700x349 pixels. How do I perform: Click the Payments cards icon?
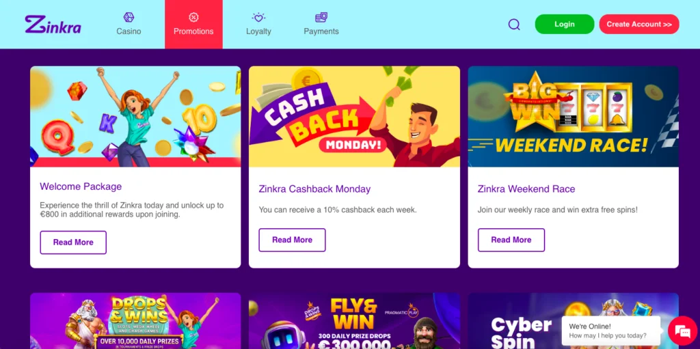point(321,17)
